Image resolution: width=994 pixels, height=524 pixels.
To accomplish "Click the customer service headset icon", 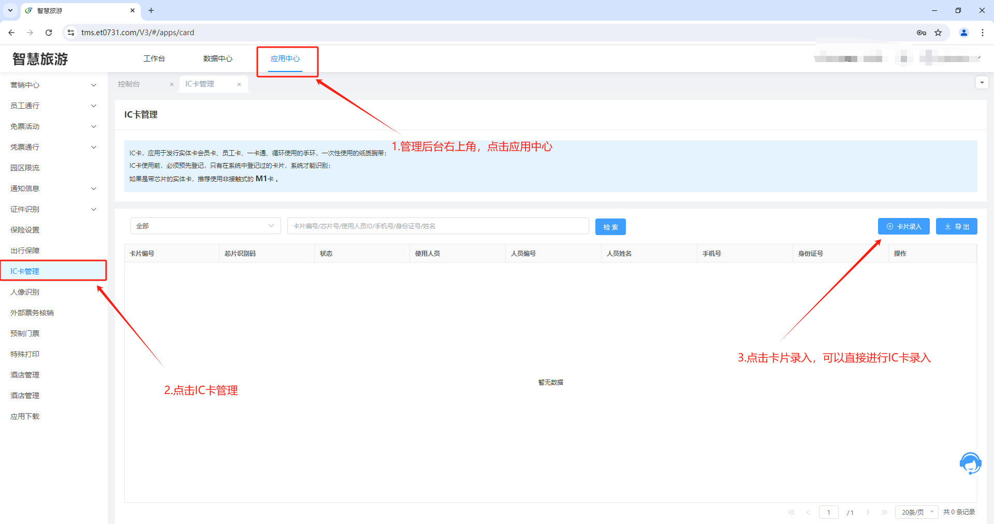I will [x=970, y=463].
